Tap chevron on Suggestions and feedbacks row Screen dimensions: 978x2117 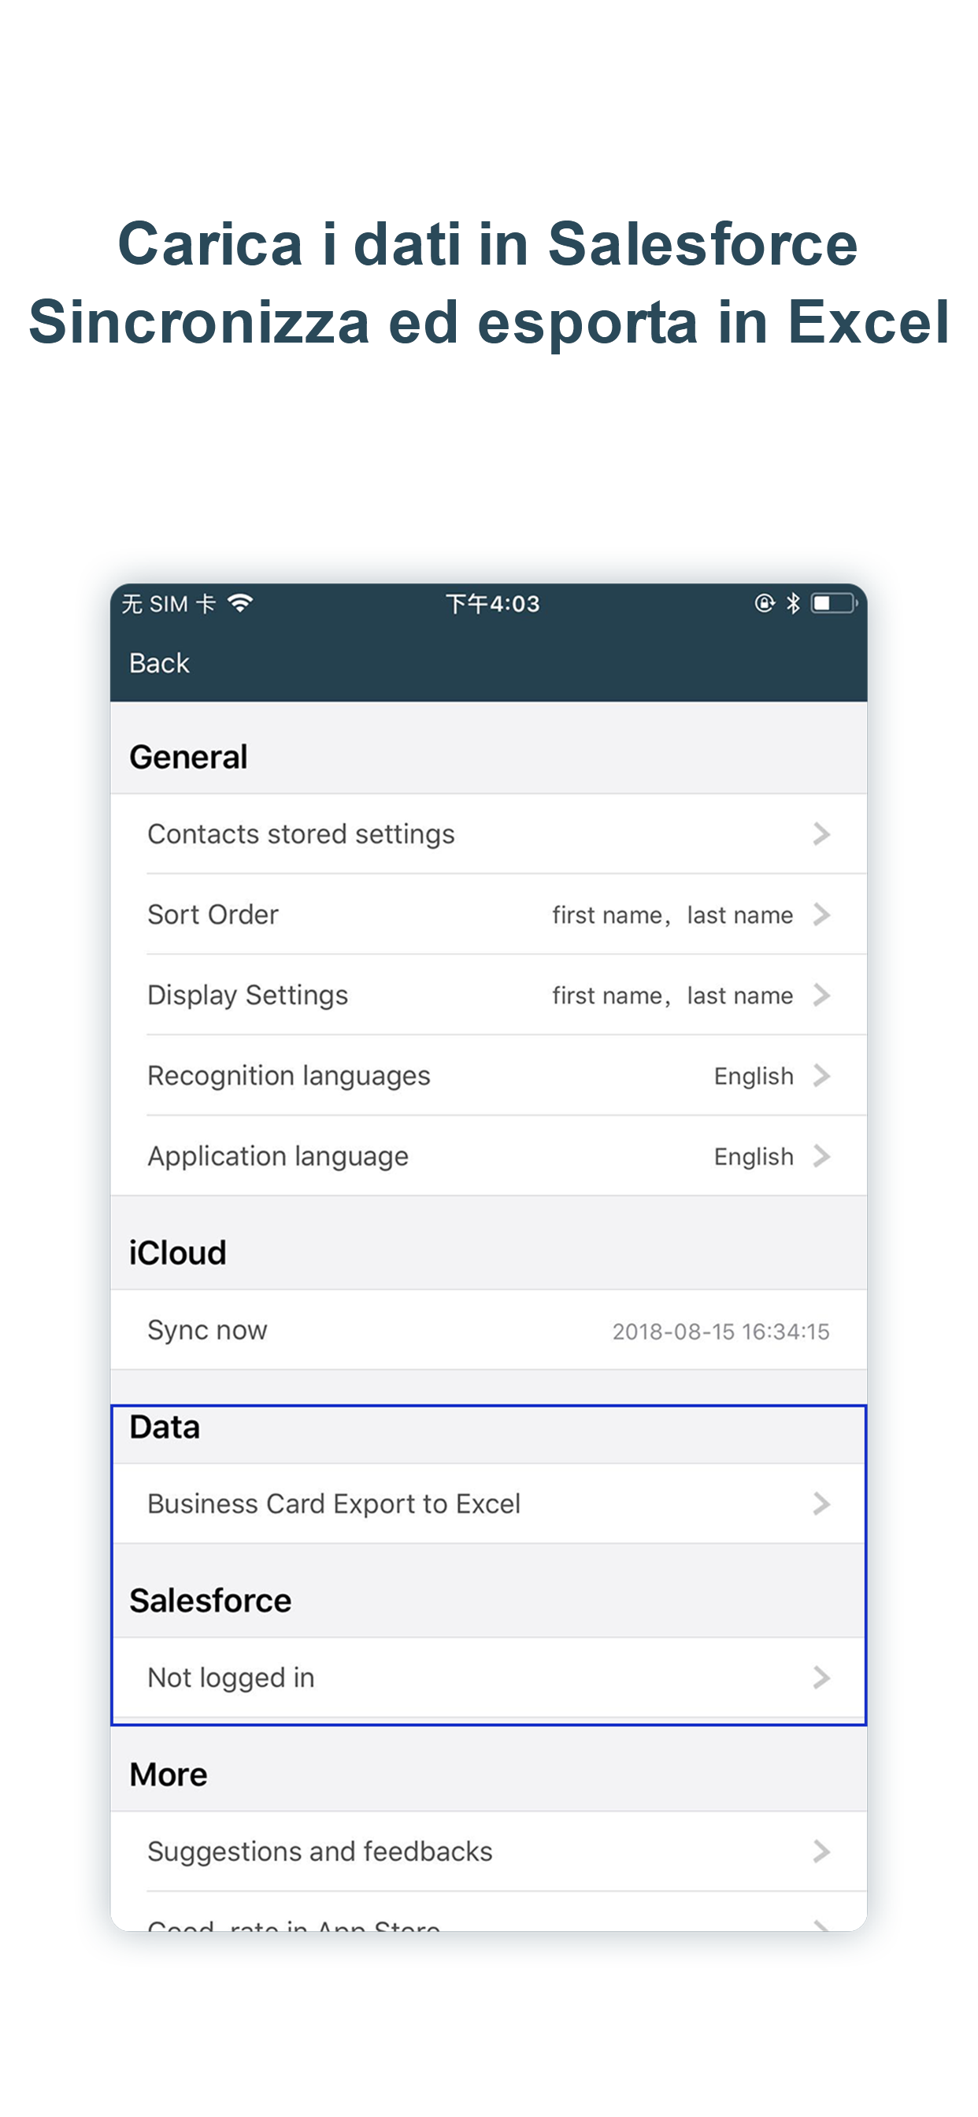click(x=821, y=1851)
